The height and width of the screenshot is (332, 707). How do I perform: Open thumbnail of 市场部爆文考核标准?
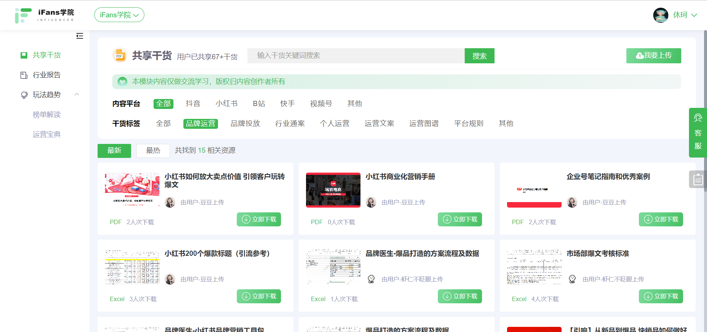534,267
